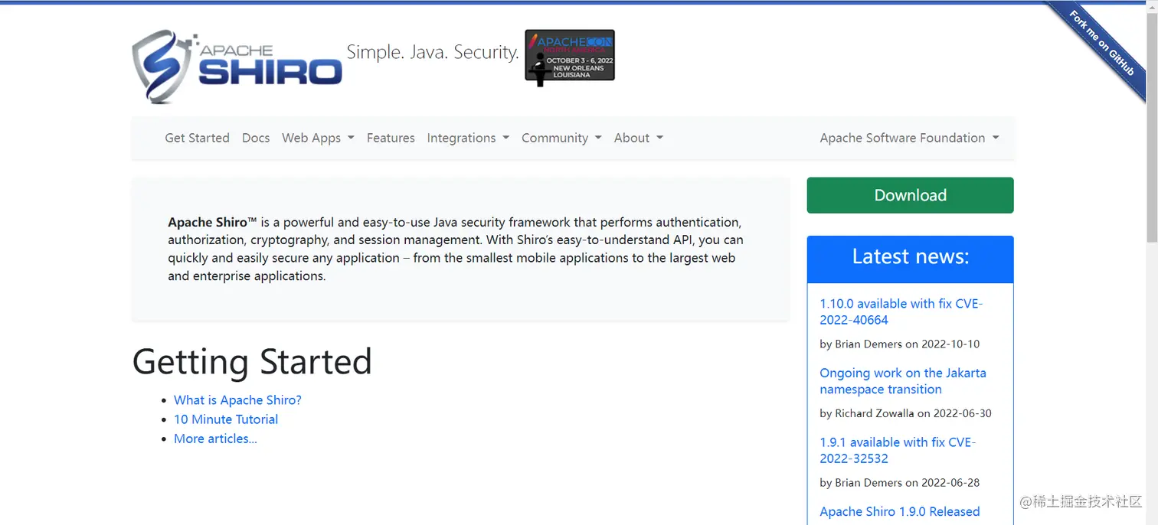Click the Latest news: panel header
Image resolution: width=1158 pixels, height=525 pixels.
coord(910,259)
